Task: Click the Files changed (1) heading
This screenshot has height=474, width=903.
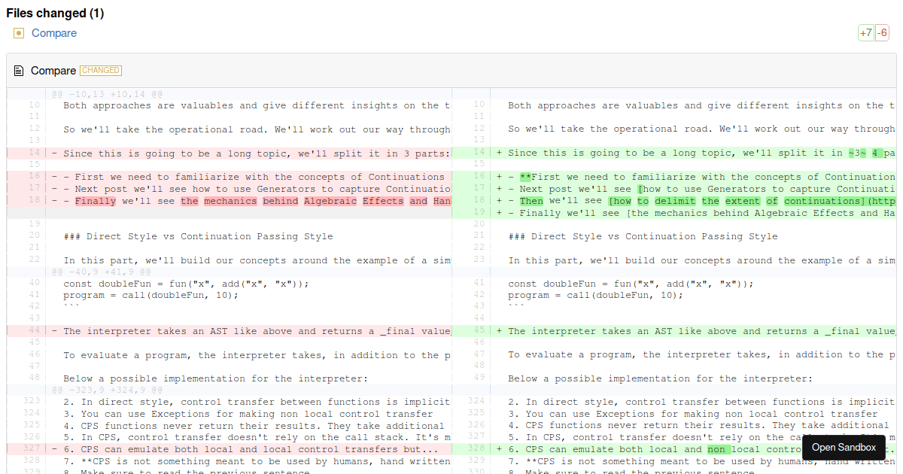Action: point(55,13)
